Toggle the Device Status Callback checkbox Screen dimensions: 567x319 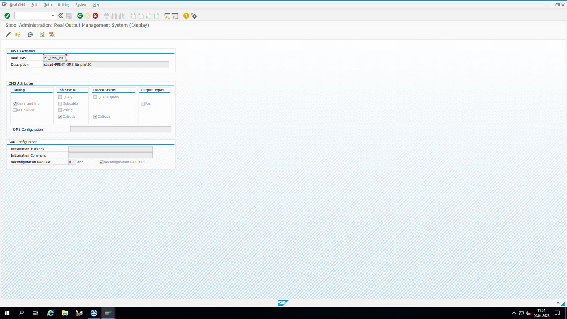(x=95, y=117)
